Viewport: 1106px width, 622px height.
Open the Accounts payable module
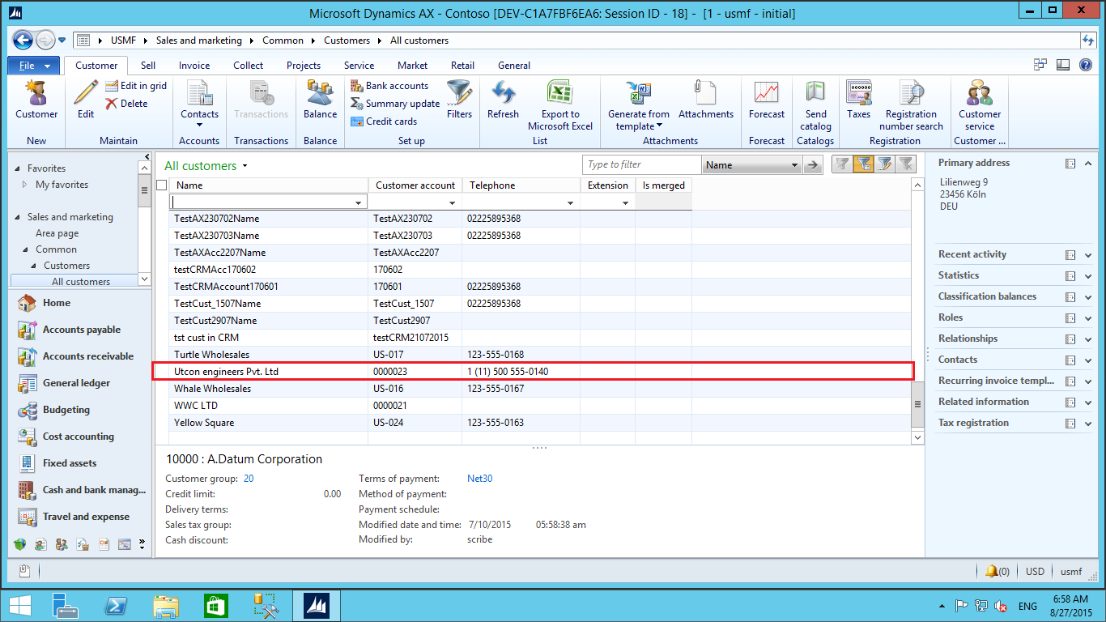pos(81,330)
